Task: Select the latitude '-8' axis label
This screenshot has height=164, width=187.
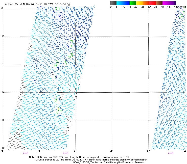Action: pyautogui.click(x=2, y=120)
